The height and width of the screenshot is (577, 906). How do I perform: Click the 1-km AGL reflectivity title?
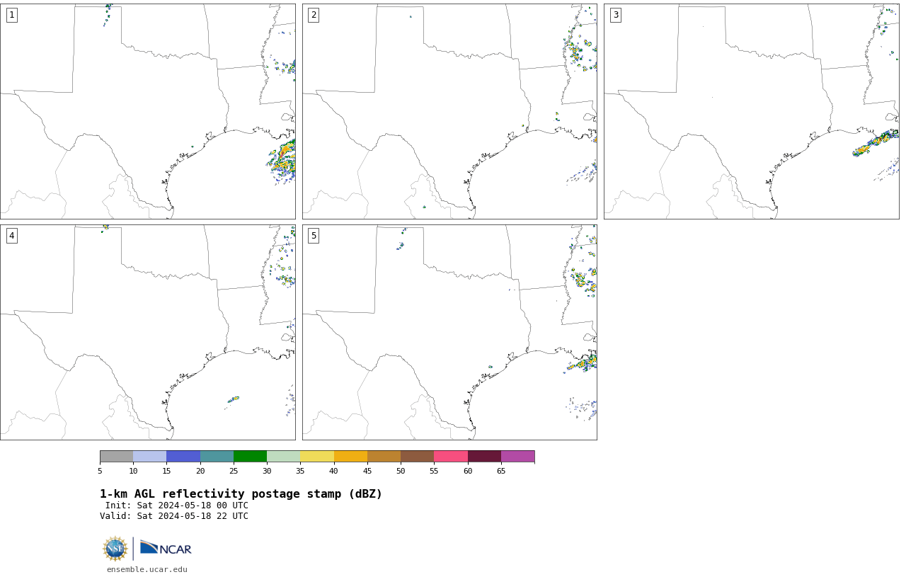click(241, 494)
